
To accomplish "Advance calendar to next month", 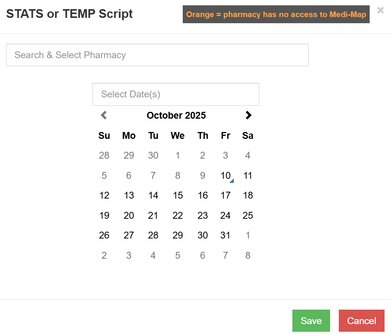I will (x=248, y=115).
